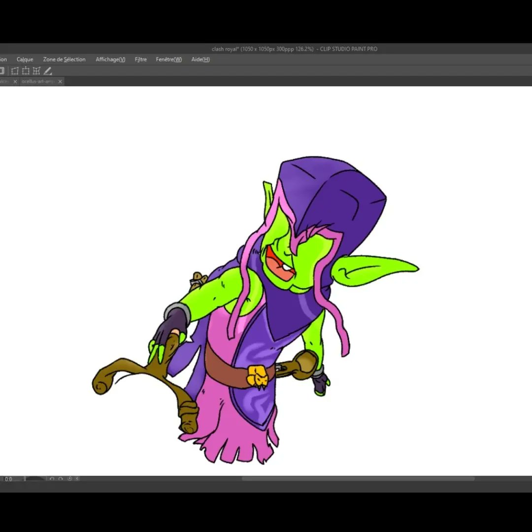Close the partially visible first document tab
The height and width of the screenshot is (532, 532).
click(15, 81)
